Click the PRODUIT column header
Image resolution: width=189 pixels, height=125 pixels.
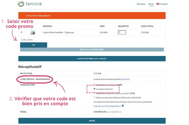coord(47,26)
